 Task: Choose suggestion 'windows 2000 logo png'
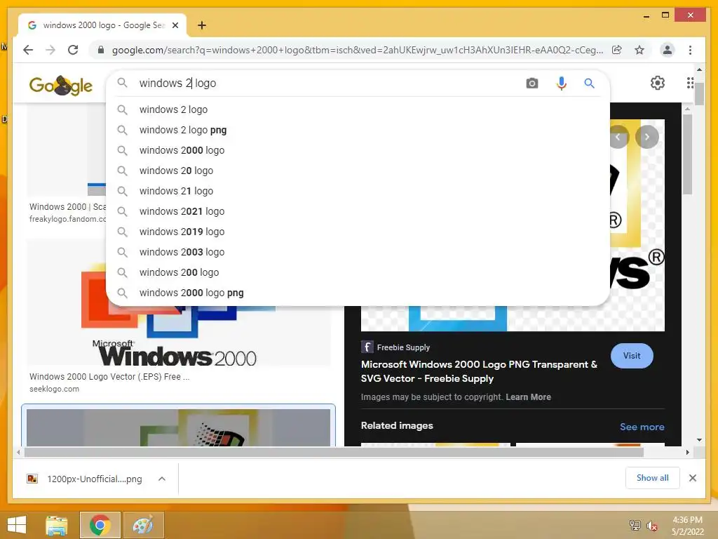358,293
